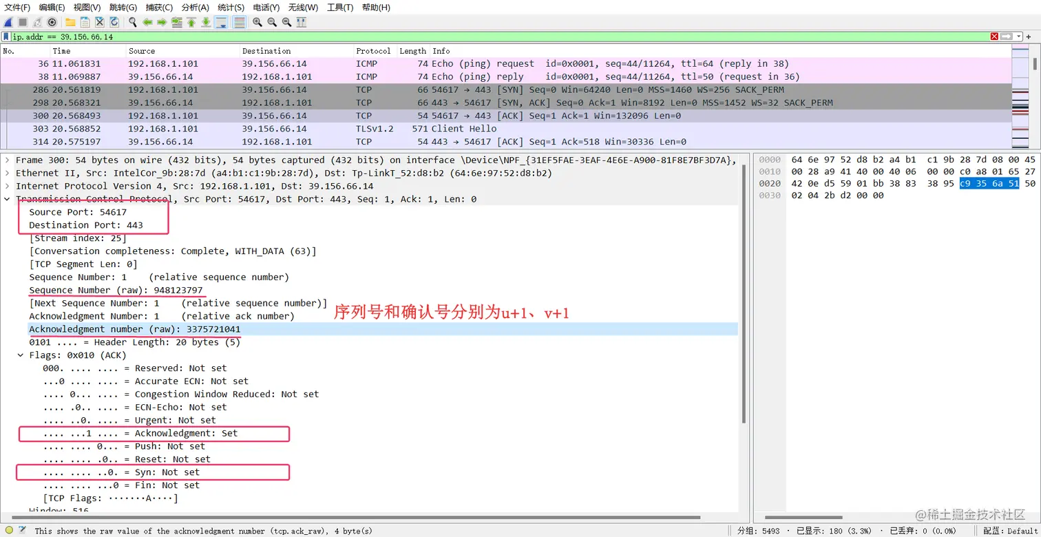Screen dimensions: 1041x537
Task: Open the 分析(A) menu
Action: 196,7
